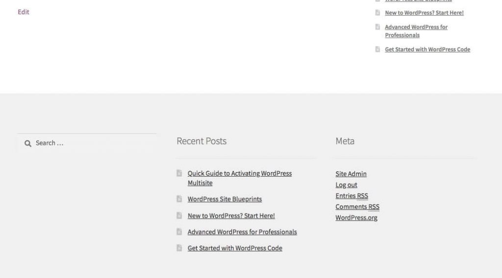
Task: Select the post icon beside footer New to WordPress? Start Here!
Action: (x=179, y=215)
